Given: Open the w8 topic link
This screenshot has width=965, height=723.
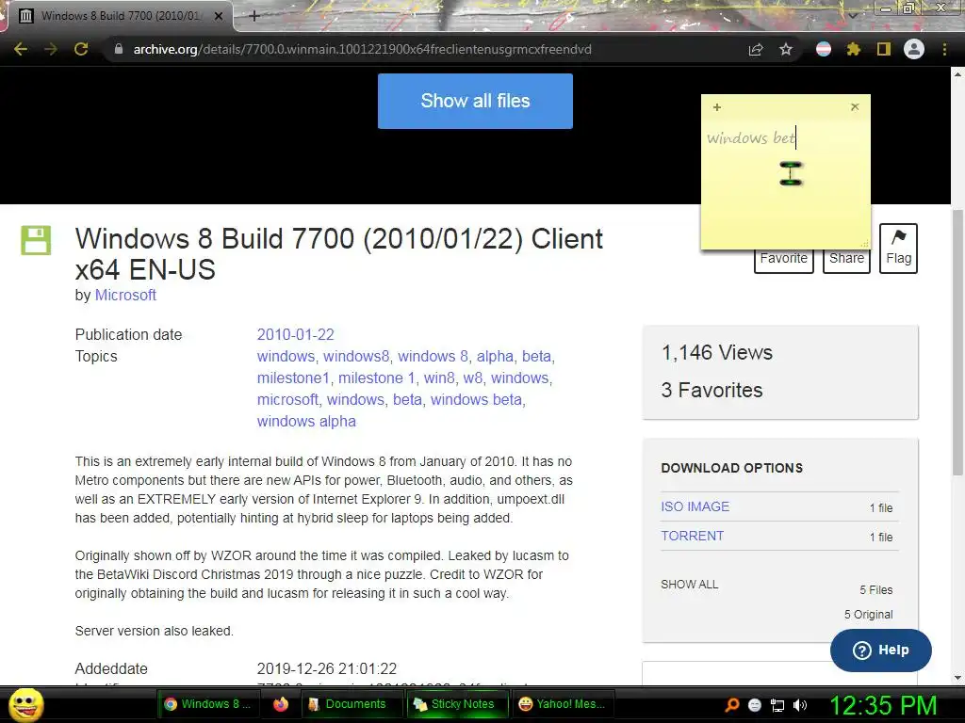Looking at the screenshot, I should tap(473, 378).
